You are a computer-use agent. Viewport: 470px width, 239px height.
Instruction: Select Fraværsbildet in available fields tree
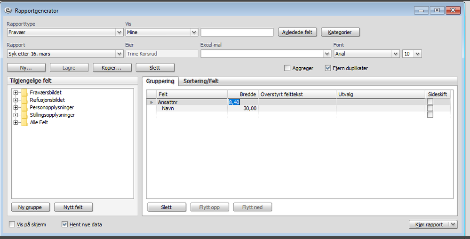(46, 93)
